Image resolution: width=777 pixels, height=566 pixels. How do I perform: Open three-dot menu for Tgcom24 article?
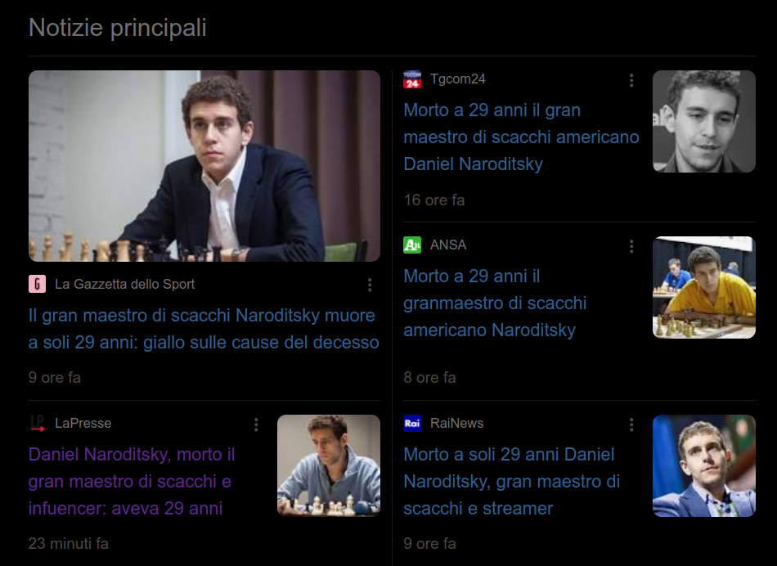click(x=631, y=80)
